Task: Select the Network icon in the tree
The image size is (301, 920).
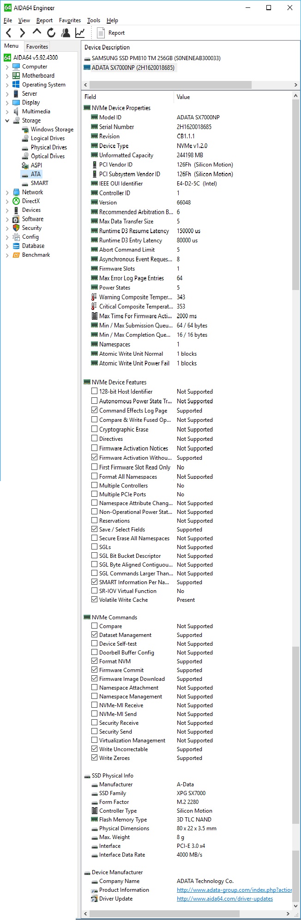Action: tap(16, 192)
